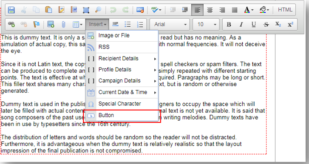The image size is (309, 164).
Task: Toggle Subscript formatting
Action: [x=278, y=24]
